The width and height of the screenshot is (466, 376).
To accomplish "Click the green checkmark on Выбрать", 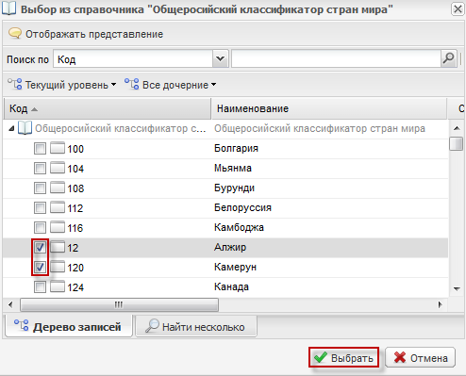I will pyautogui.click(x=321, y=357).
